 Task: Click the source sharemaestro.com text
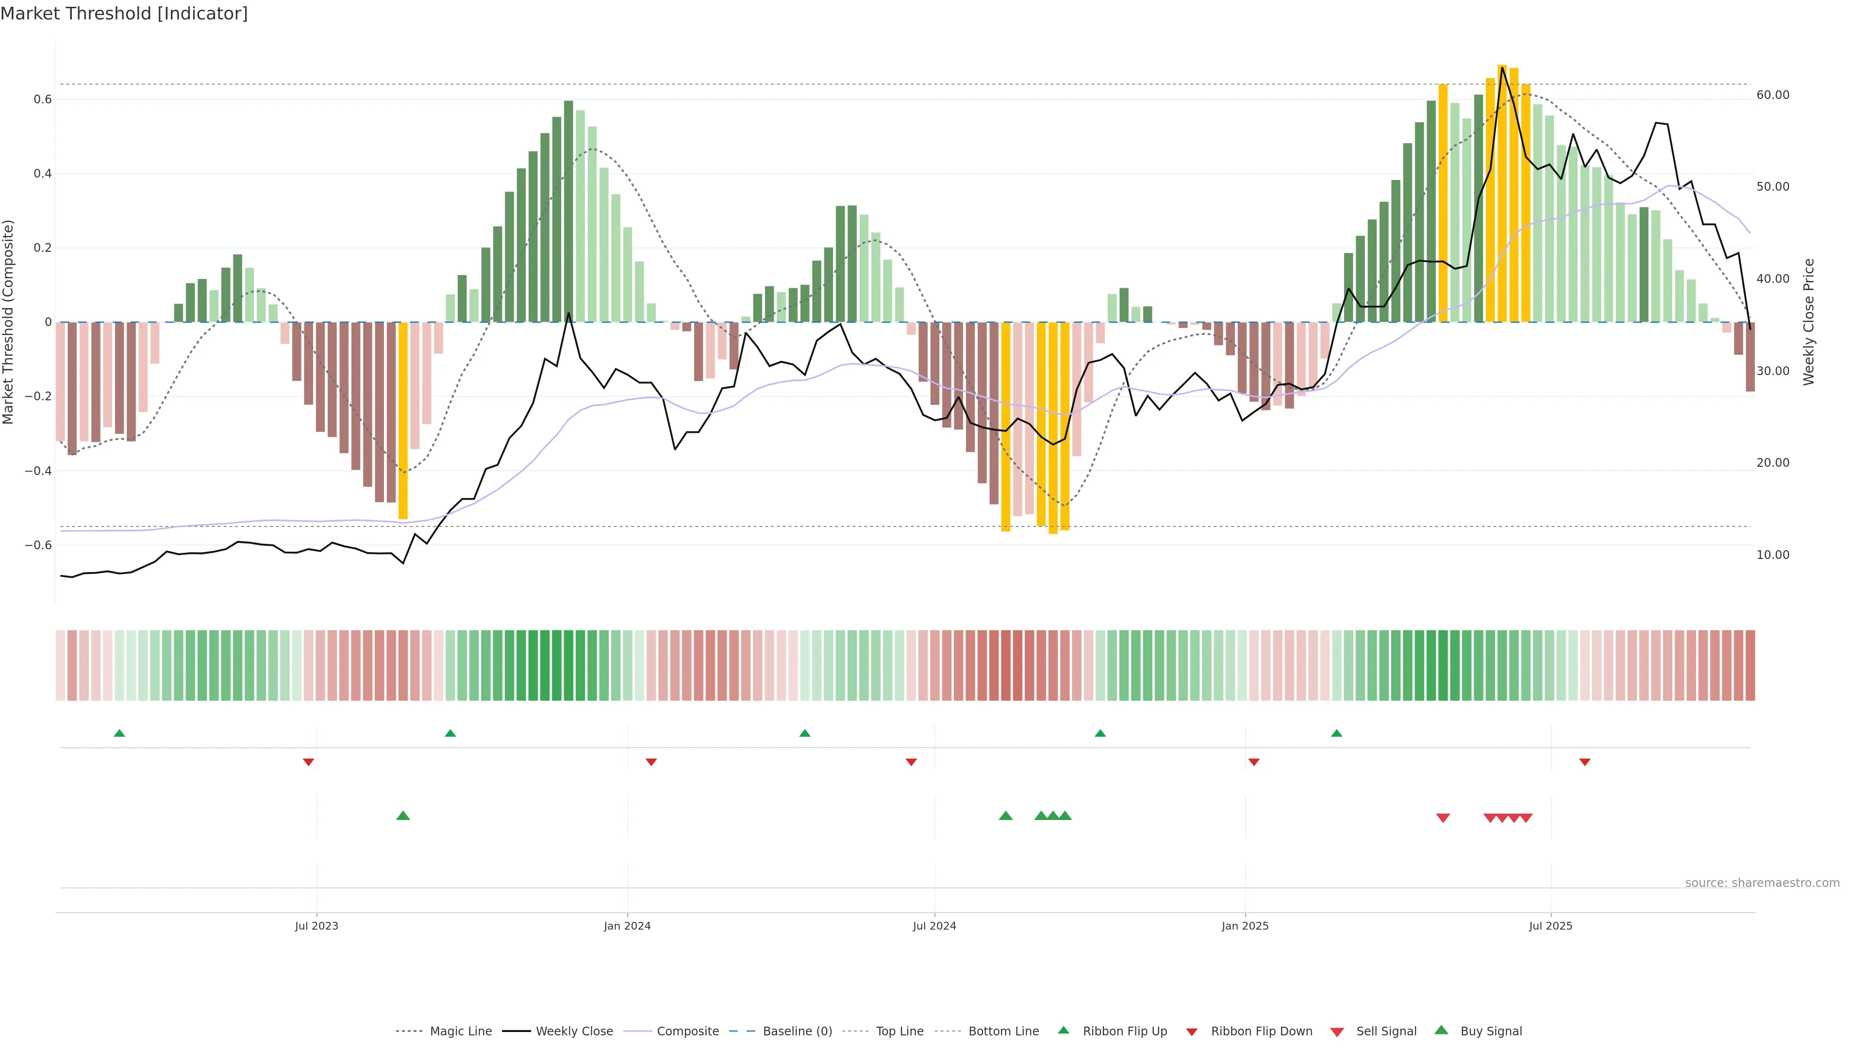pyautogui.click(x=1762, y=883)
